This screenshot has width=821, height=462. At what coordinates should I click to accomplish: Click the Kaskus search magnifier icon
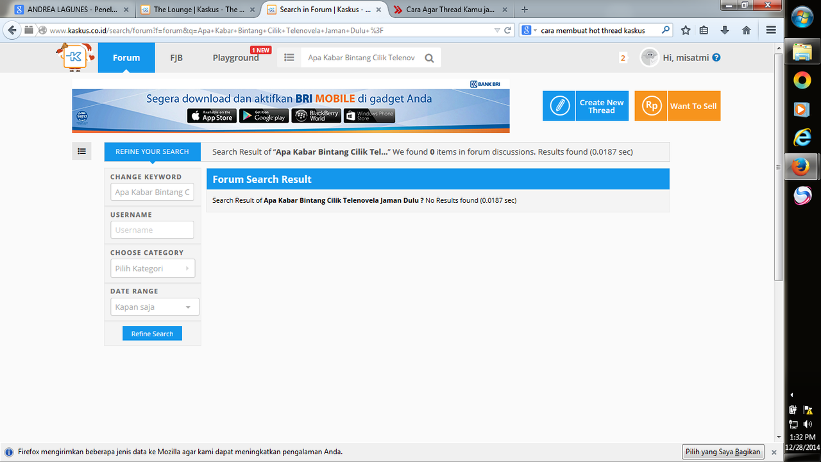pos(429,58)
